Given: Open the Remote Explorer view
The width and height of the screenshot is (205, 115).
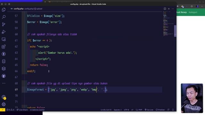Looking at the screenshot, I should pyautogui.click(x=4, y=39).
